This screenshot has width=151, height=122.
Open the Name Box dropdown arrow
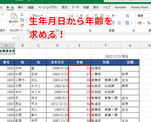pyautogui.click(x=13, y=38)
